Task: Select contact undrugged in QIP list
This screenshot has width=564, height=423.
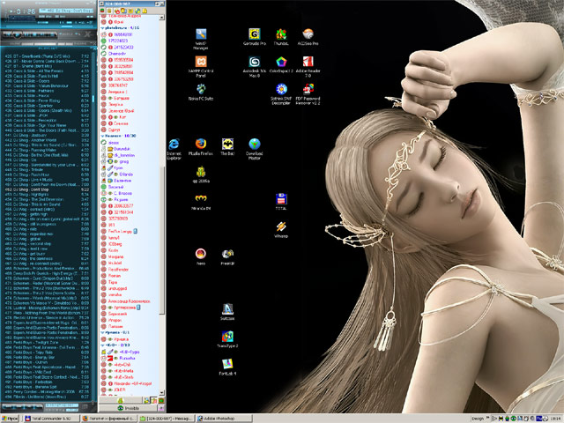Action: coord(117,288)
